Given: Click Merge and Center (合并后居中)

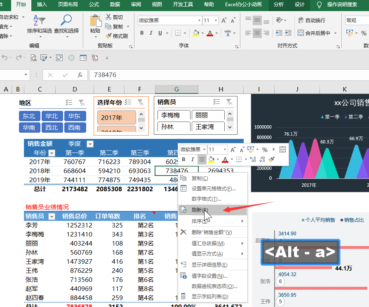Looking at the screenshot, I should pyautogui.click(x=314, y=33).
